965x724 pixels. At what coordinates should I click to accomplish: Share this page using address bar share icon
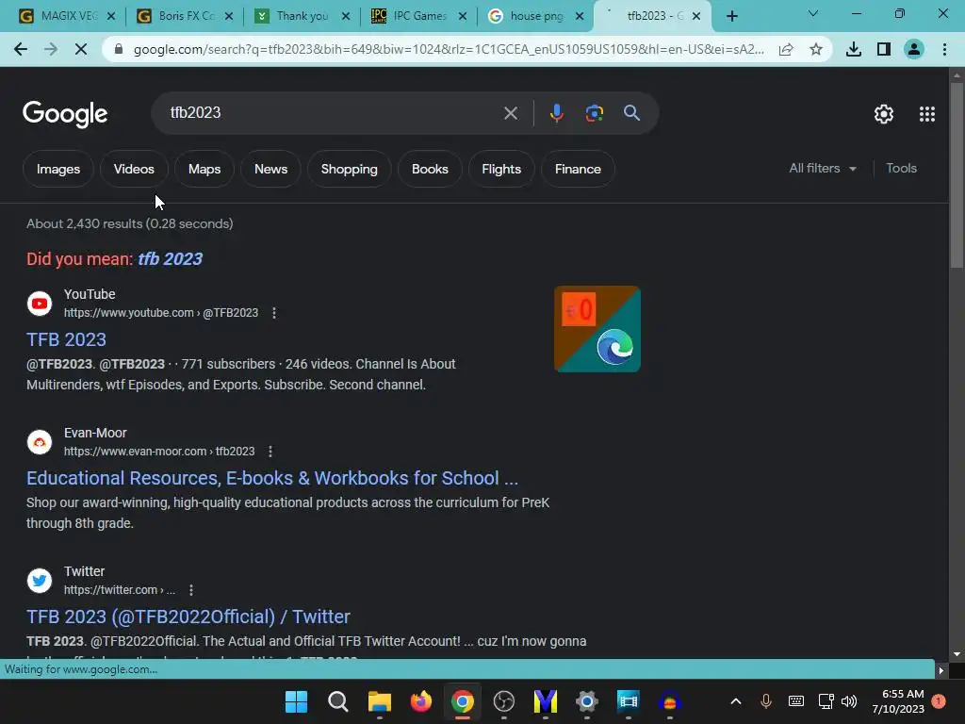786,49
